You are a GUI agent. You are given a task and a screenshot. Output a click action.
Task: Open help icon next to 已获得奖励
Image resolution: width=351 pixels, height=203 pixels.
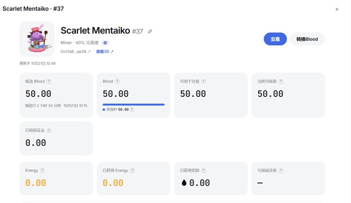pos(203,171)
